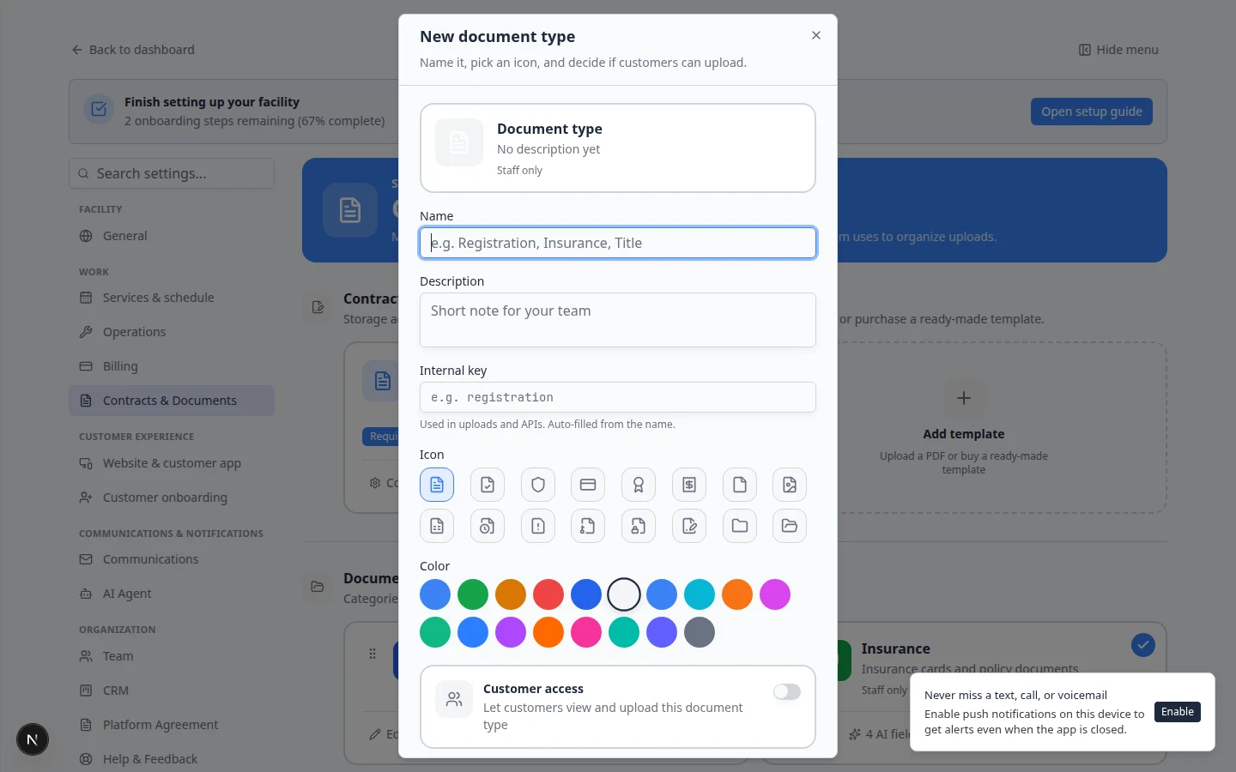The height and width of the screenshot is (772, 1236).
Task: Open General facility settings
Action: [172, 236]
